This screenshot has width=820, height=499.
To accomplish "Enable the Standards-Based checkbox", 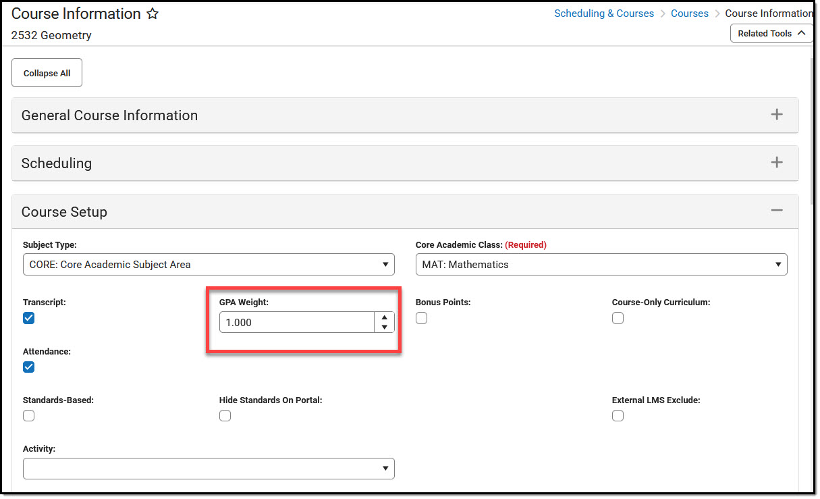I will tap(29, 416).
